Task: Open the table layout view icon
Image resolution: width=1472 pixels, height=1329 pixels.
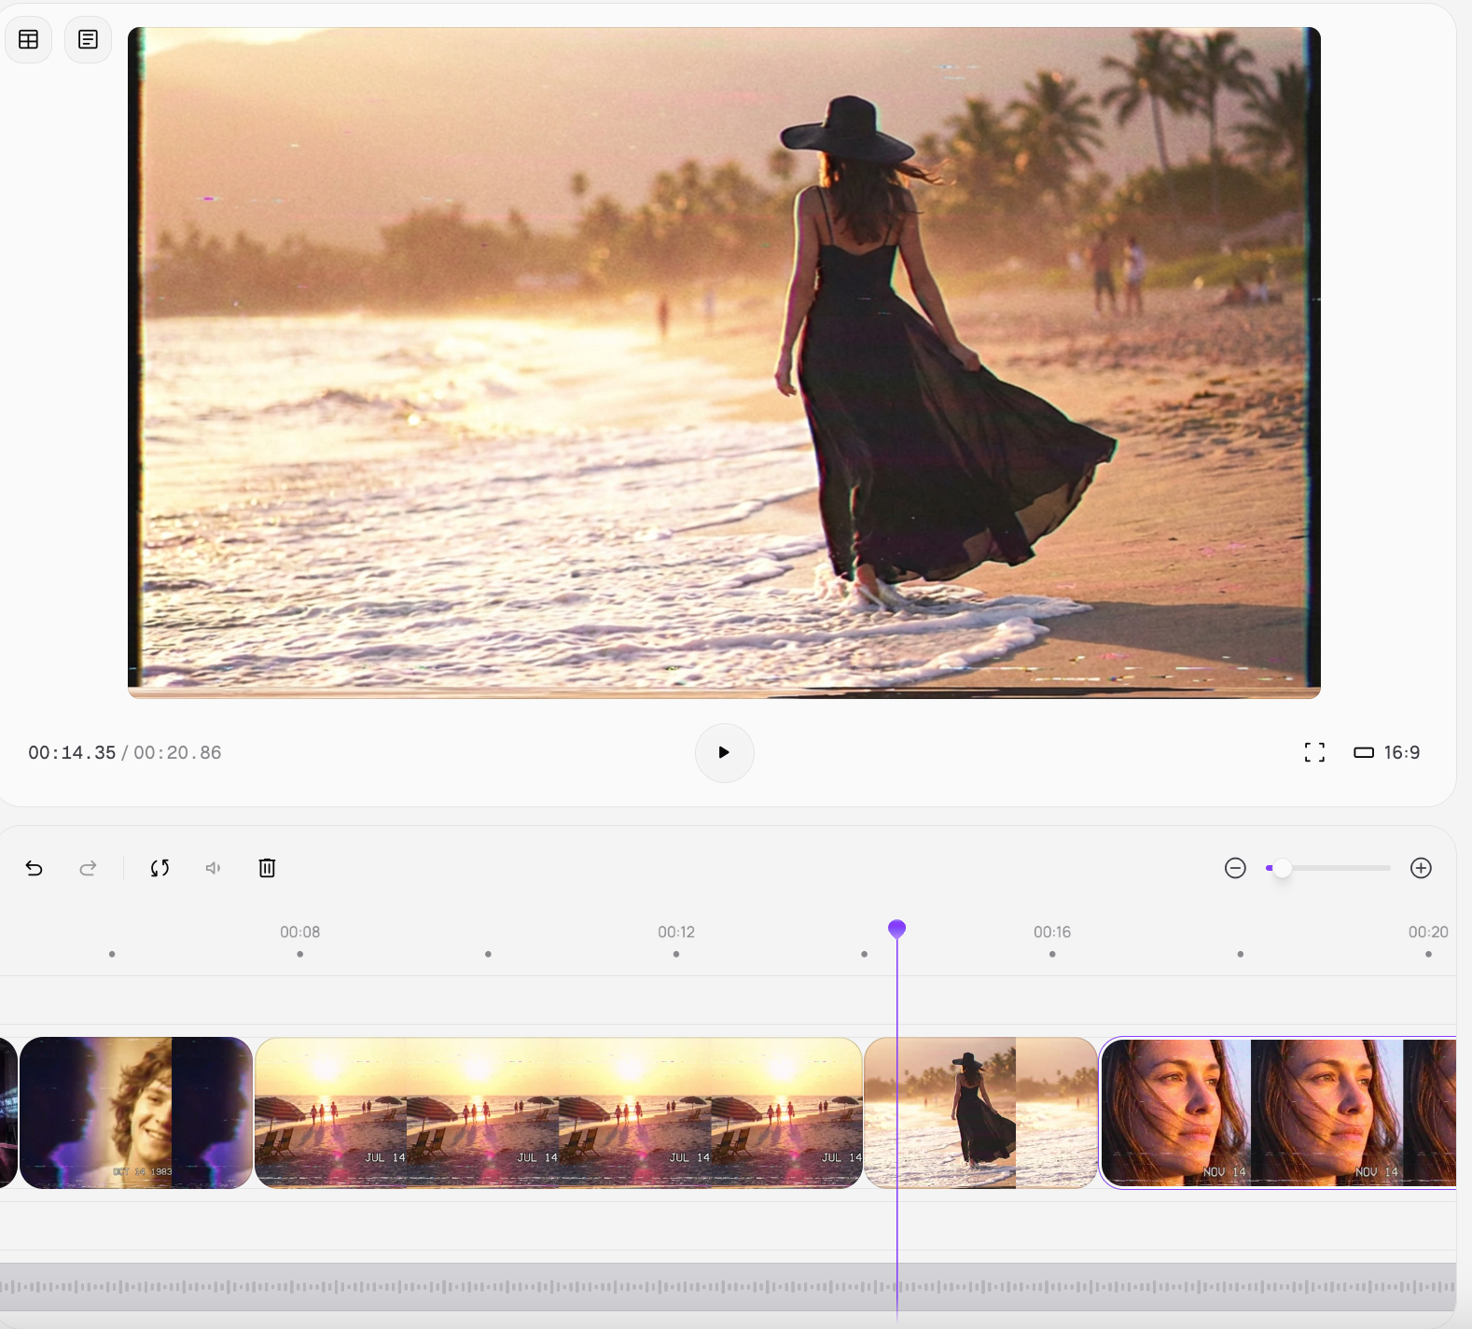Action: (29, 39)
